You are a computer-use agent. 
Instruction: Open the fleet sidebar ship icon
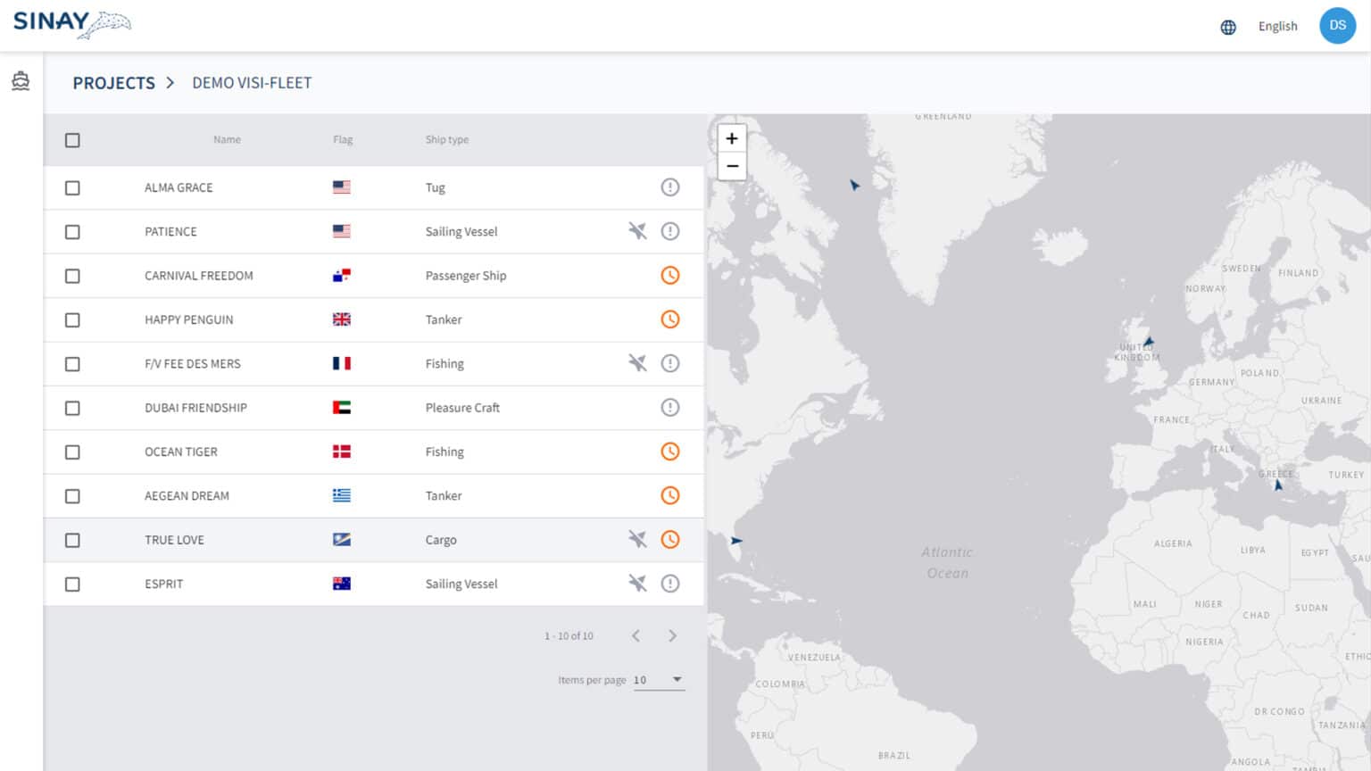pyautogui.click(x=19, y=80)
